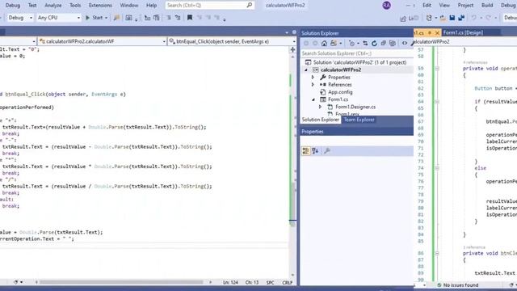
Task: Open Analyze menu
Action: click(x=53, y=6)
